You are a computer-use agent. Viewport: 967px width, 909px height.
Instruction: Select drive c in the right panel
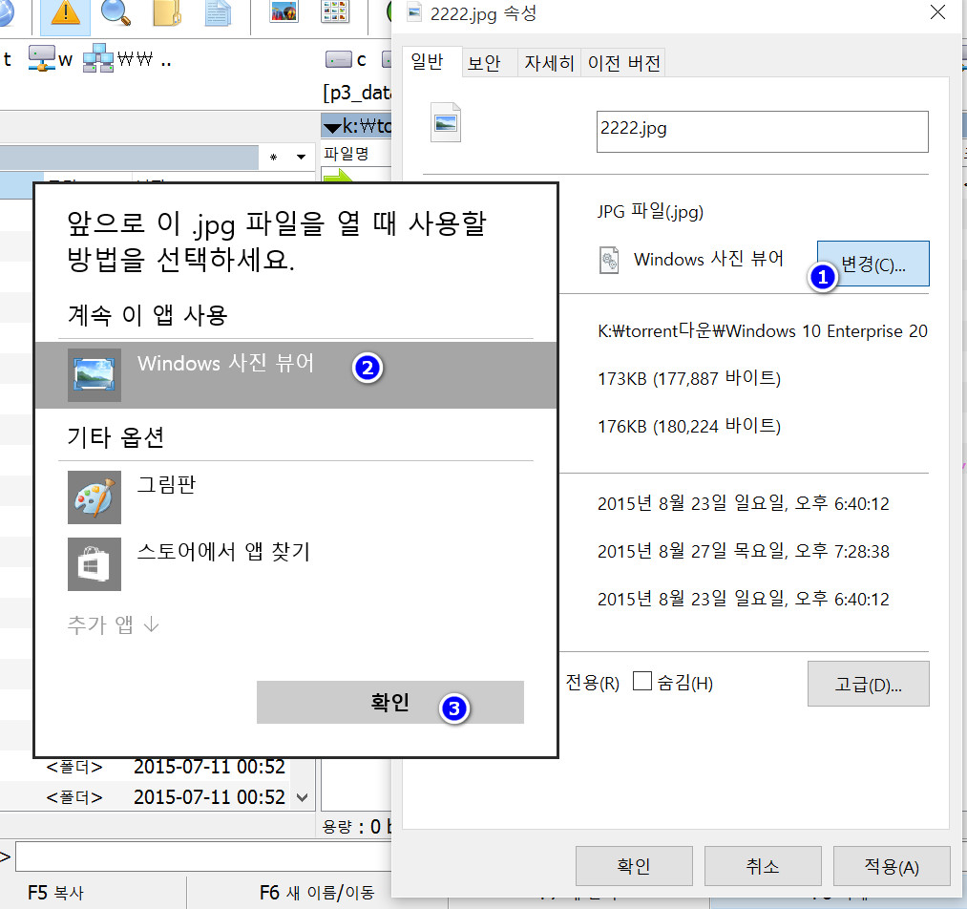pyautogui.click(x=346, y=59)
